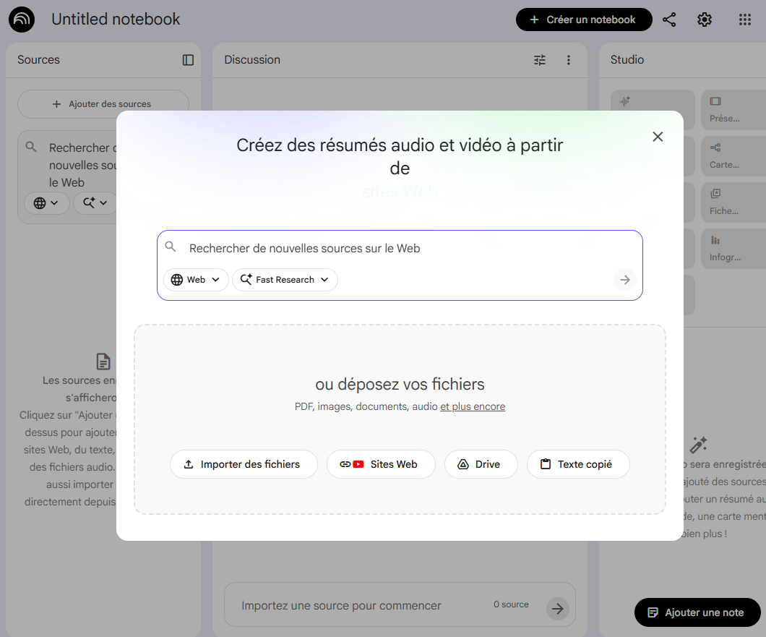Choose Importer des fichiers in the dialog
766x637 pixels.
(x=244, y=464)
